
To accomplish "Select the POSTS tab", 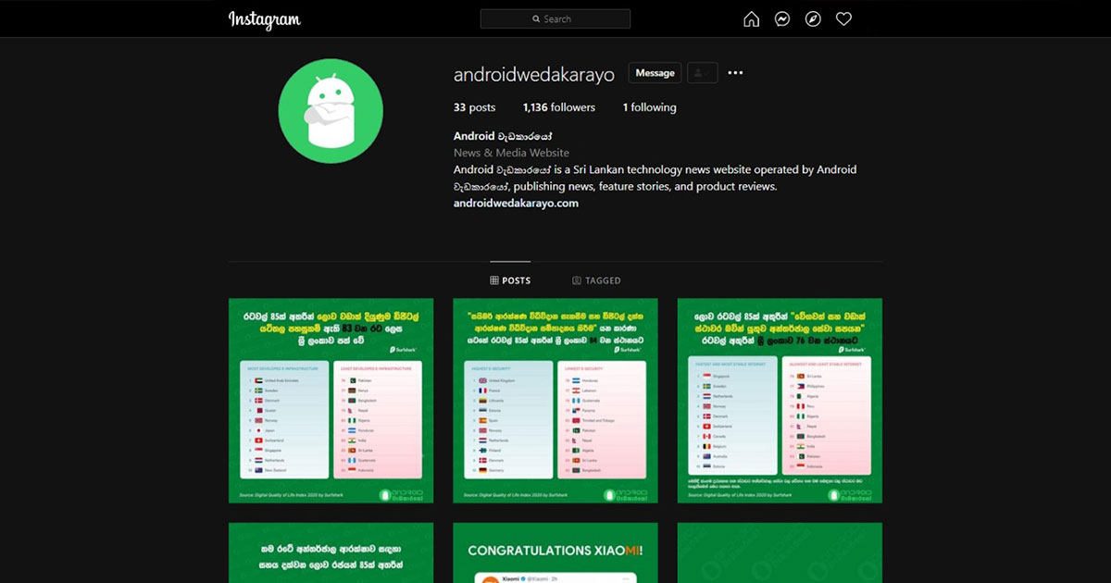I will pyautogui.click(x=513, y=279).
